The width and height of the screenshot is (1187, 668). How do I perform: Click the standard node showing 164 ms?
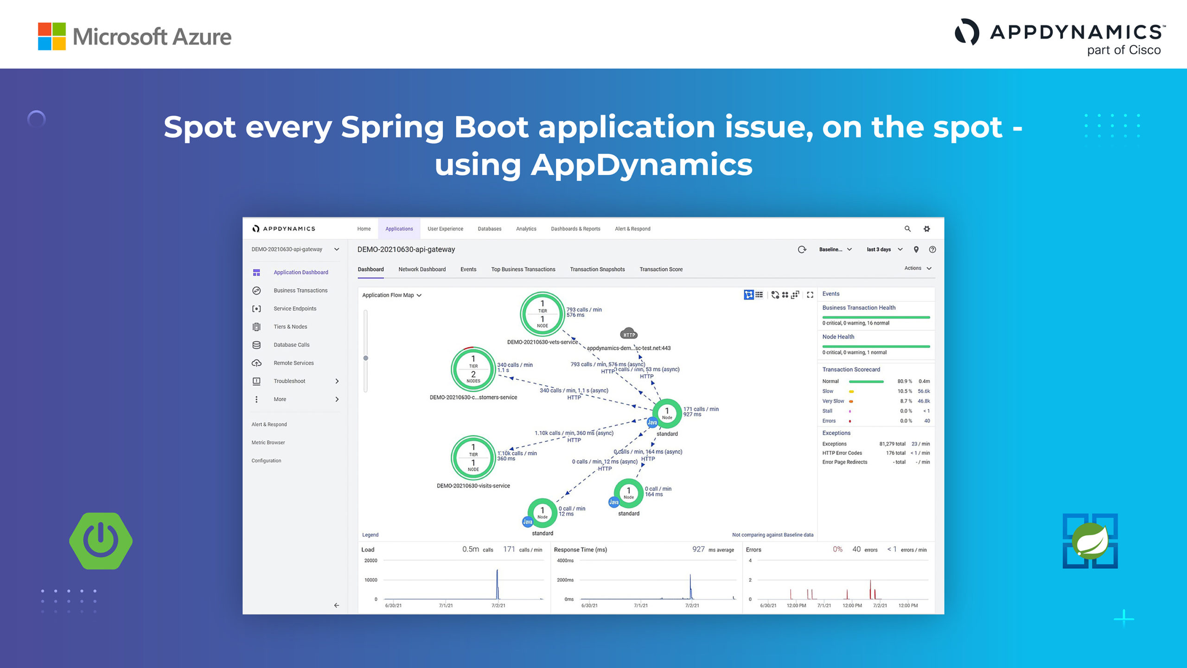coord(628,493)
